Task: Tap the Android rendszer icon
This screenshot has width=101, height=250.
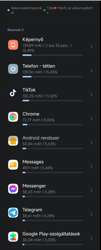Action: [x=13, y=141]
